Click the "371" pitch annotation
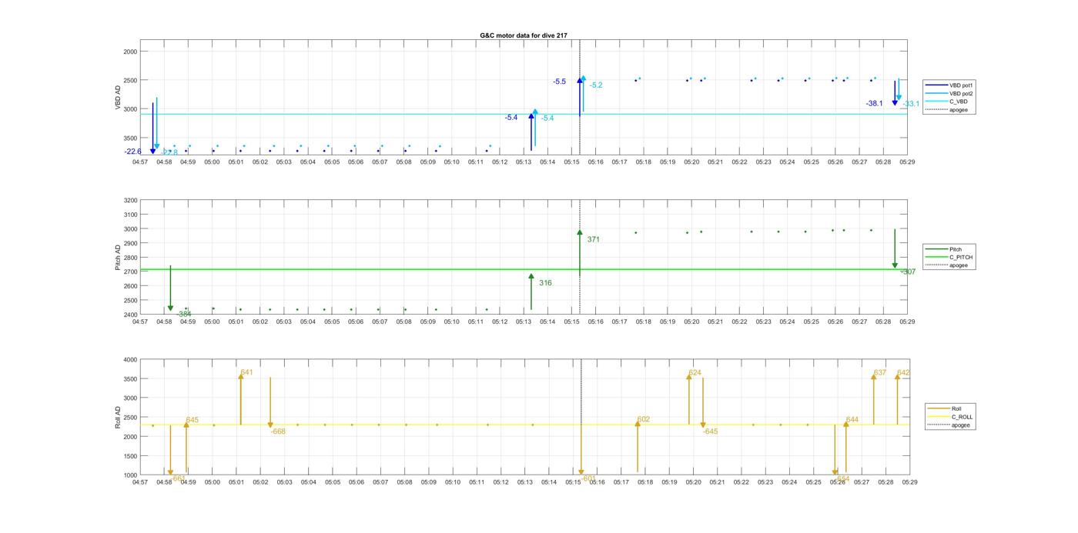Image resolution: width=1078 pixels, height=533 pixels. point(593,239)
